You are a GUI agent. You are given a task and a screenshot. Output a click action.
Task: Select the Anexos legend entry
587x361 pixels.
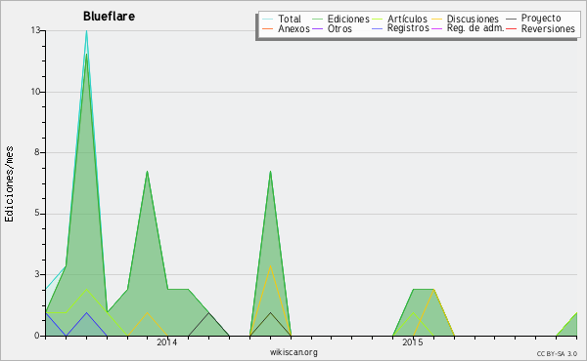293,28
